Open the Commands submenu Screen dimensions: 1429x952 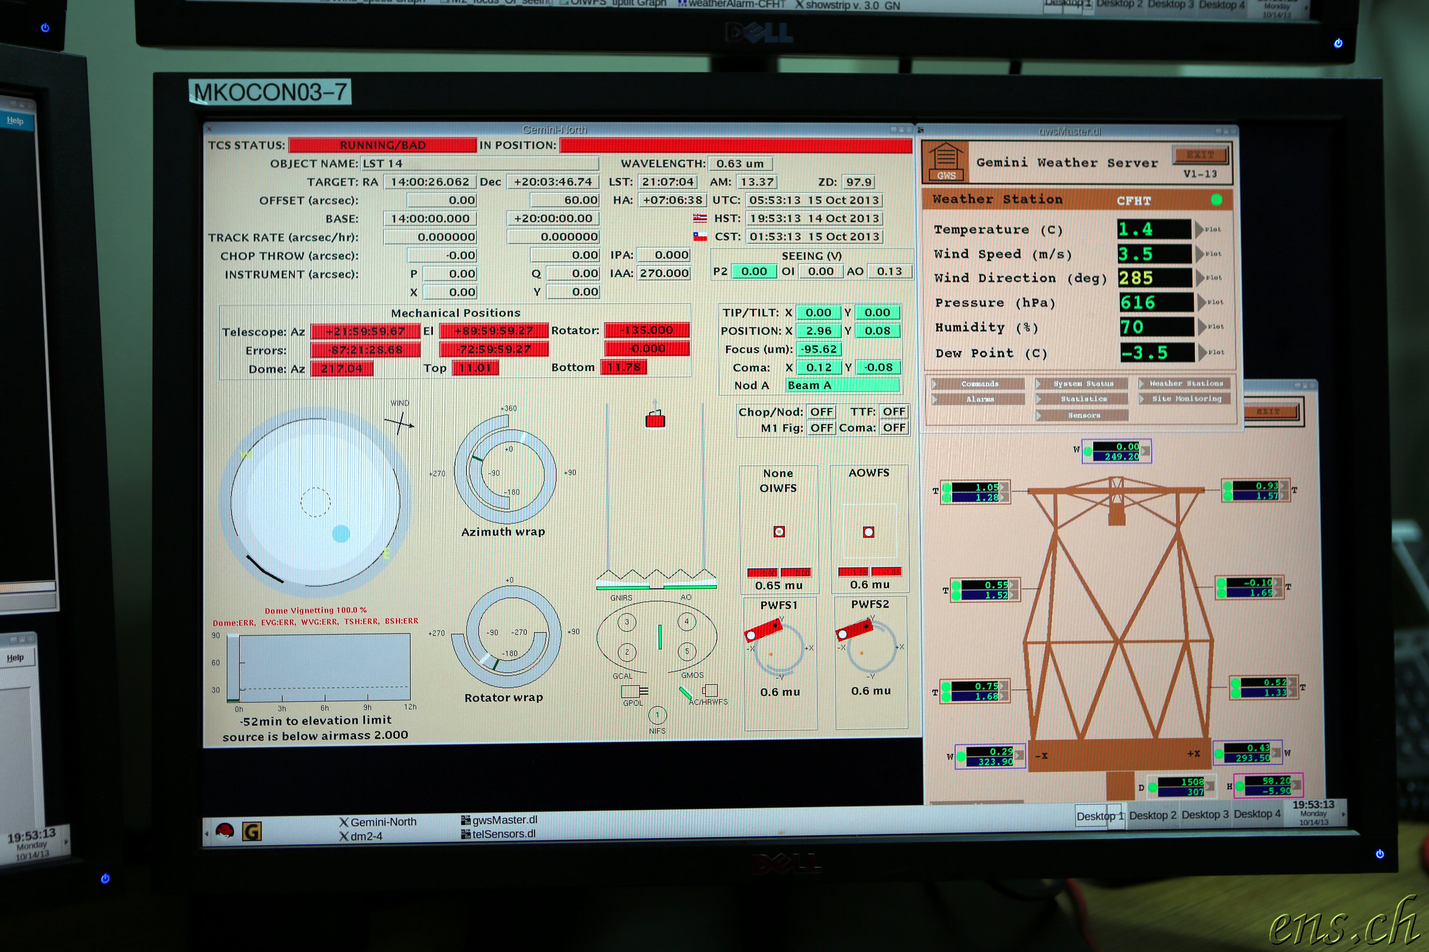[977, 384]
